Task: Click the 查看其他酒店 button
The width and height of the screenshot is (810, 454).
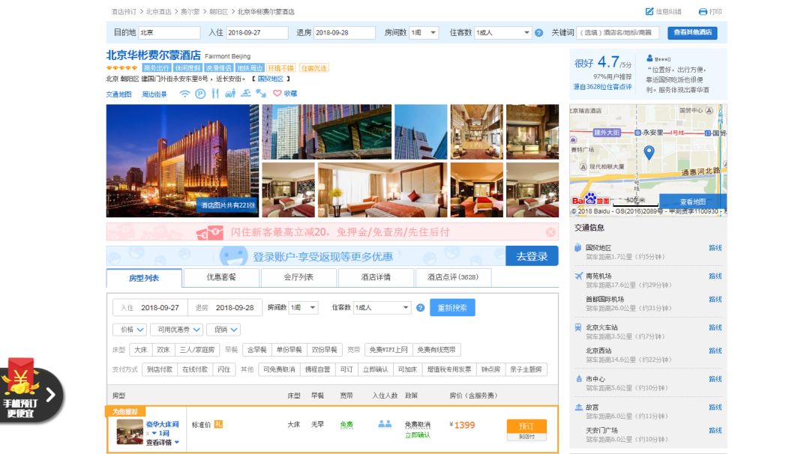Action: click(692, 32)
